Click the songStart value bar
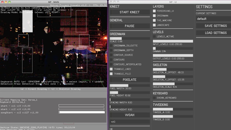Viewport: 231px width, 130px height. [x=82, y=112]
